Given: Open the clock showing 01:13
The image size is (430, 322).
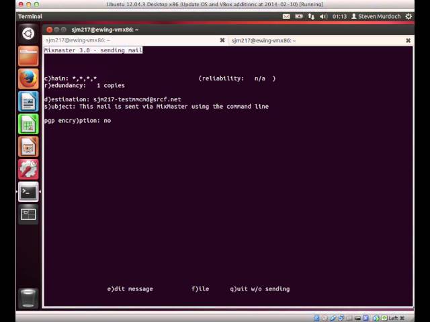Looking at the screenshot, I should click(339, 16).
